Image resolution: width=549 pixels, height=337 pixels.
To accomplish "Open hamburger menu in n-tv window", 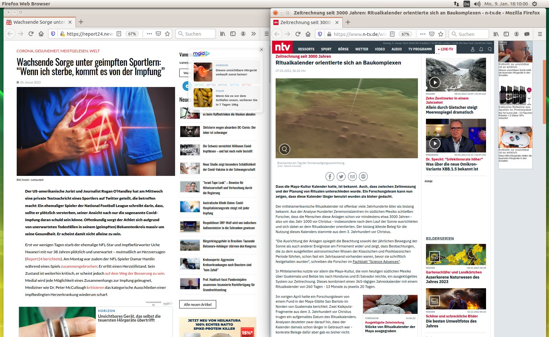I will [x=540, y=34].
